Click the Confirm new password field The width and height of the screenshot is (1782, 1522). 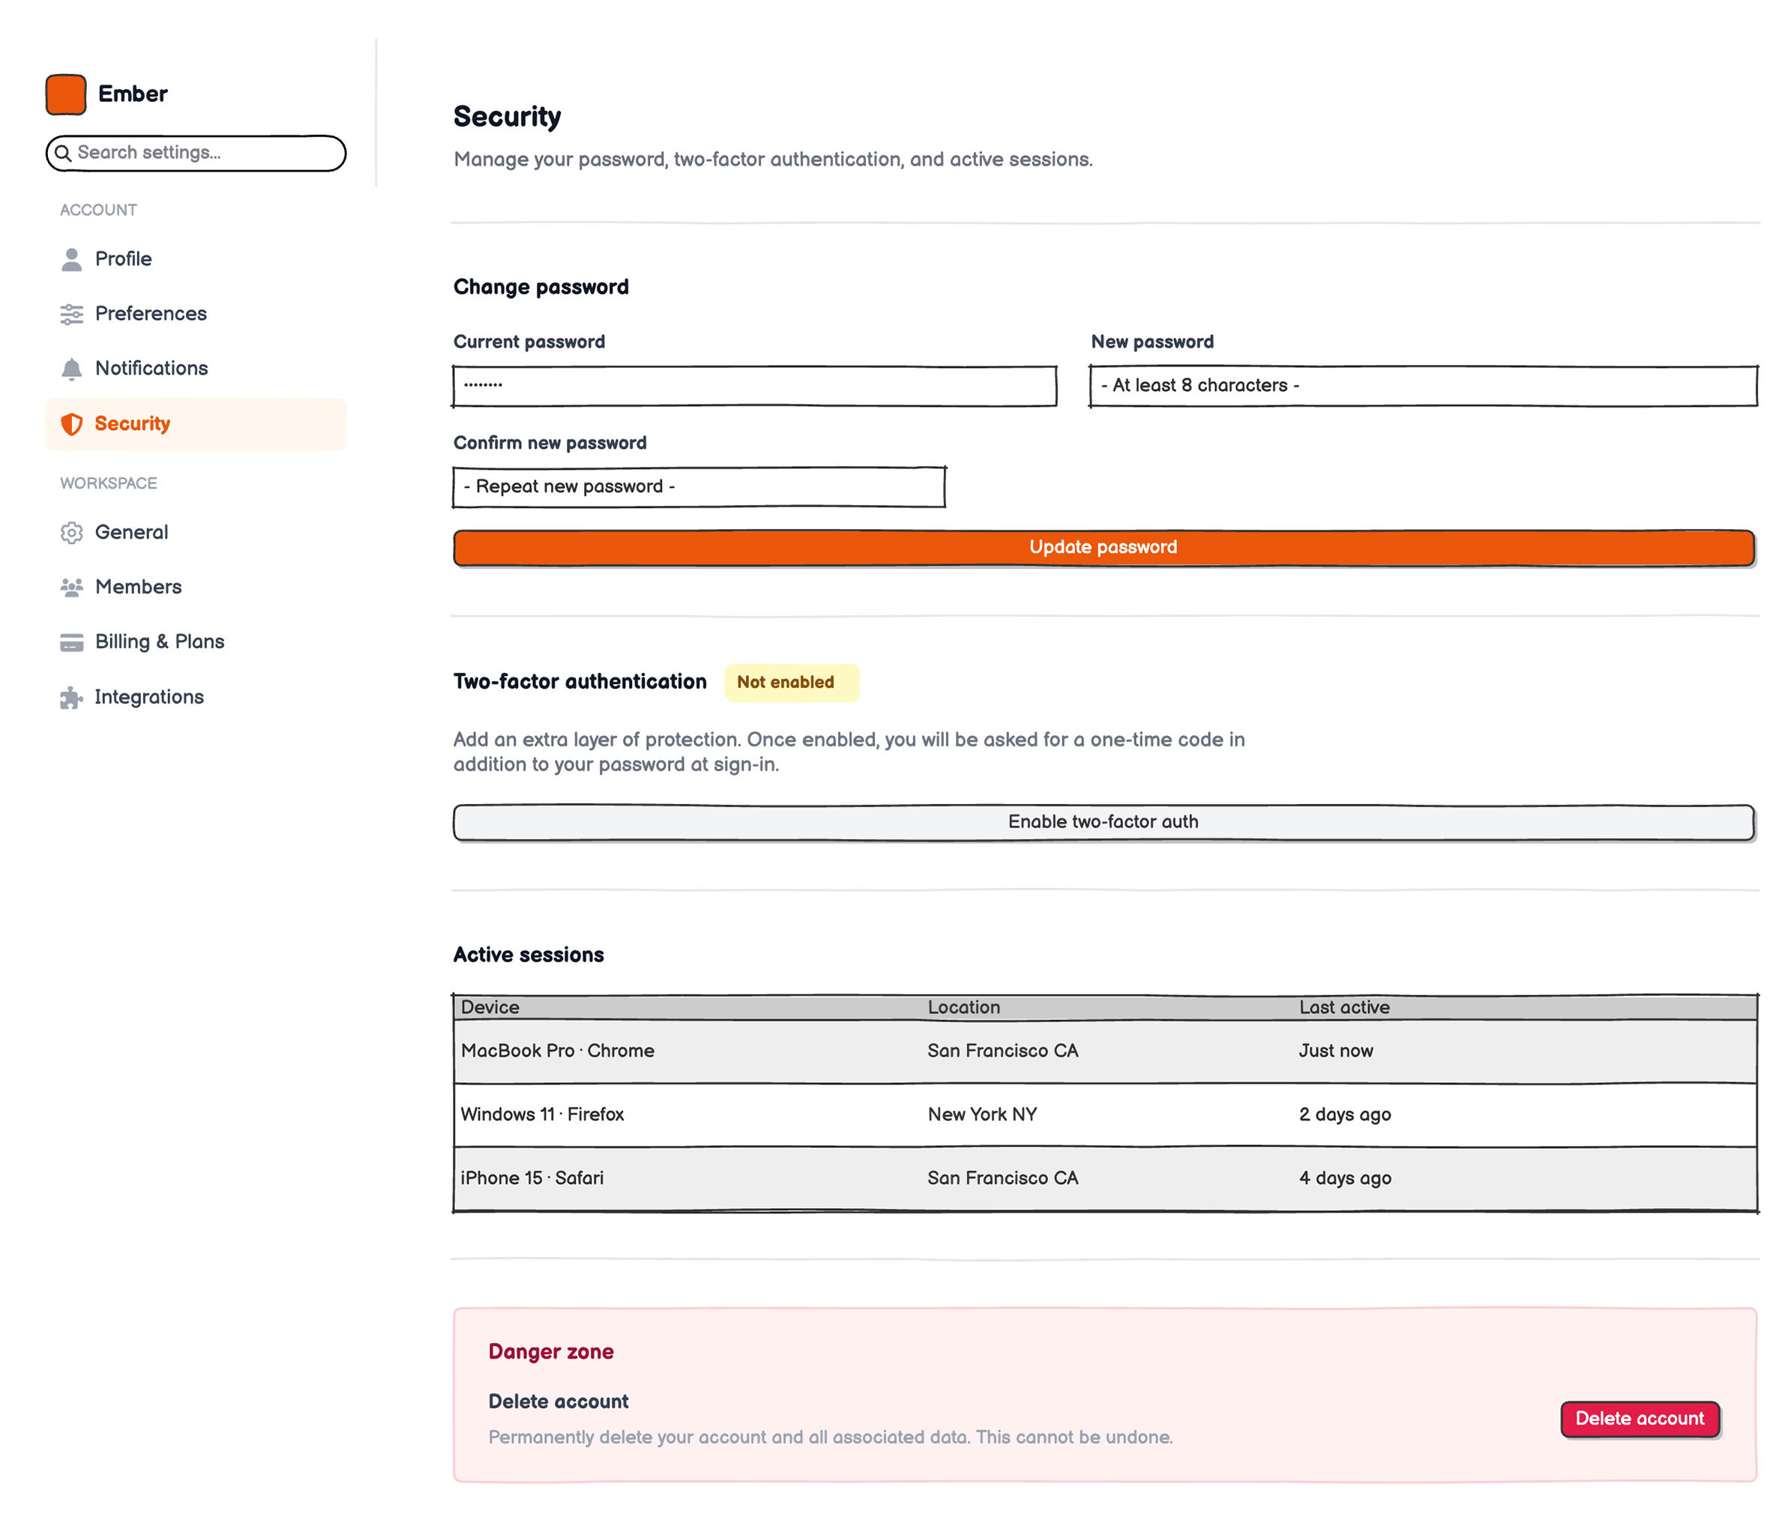(699, 488)
